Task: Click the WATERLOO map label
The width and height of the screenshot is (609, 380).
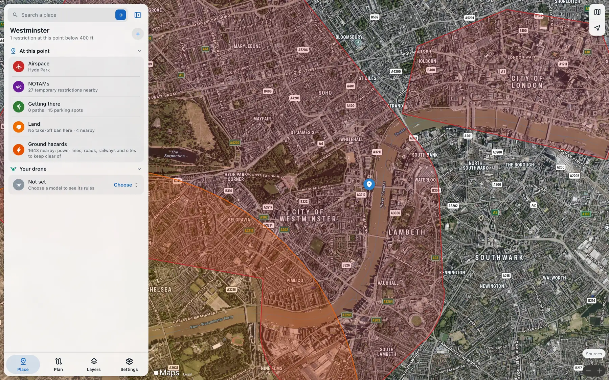Action: pyautogui.click(x=425, y=180)
